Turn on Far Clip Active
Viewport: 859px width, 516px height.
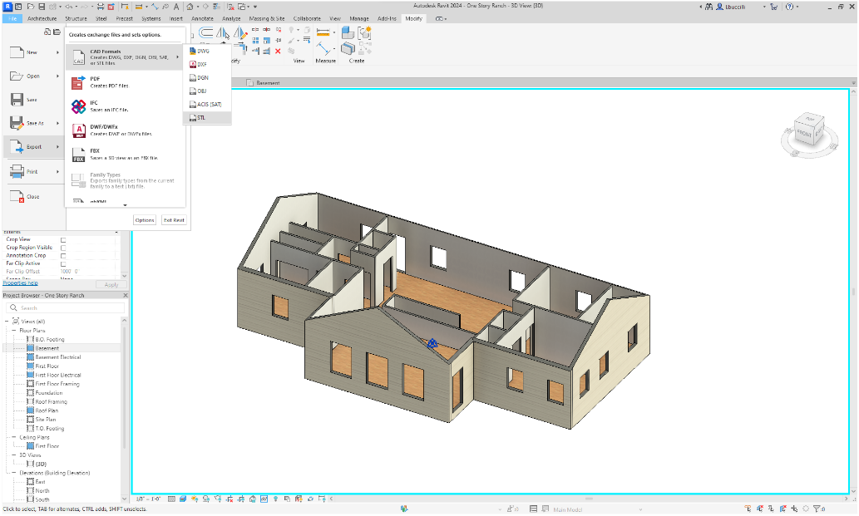64,263
